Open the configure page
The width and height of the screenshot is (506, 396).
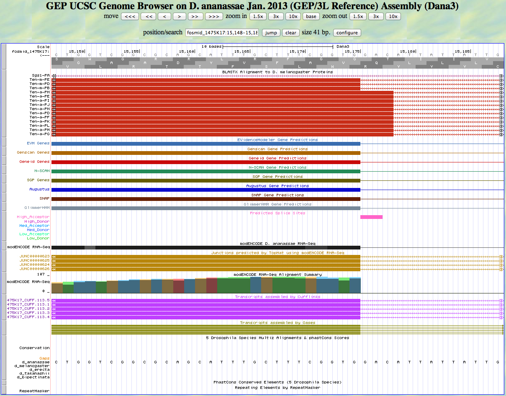click(x=347, y=33)
